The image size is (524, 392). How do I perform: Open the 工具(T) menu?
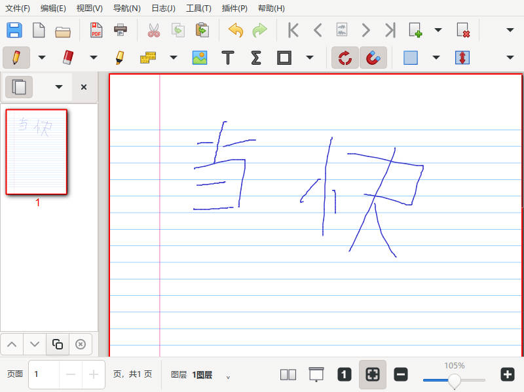click(x=198, y=9)
